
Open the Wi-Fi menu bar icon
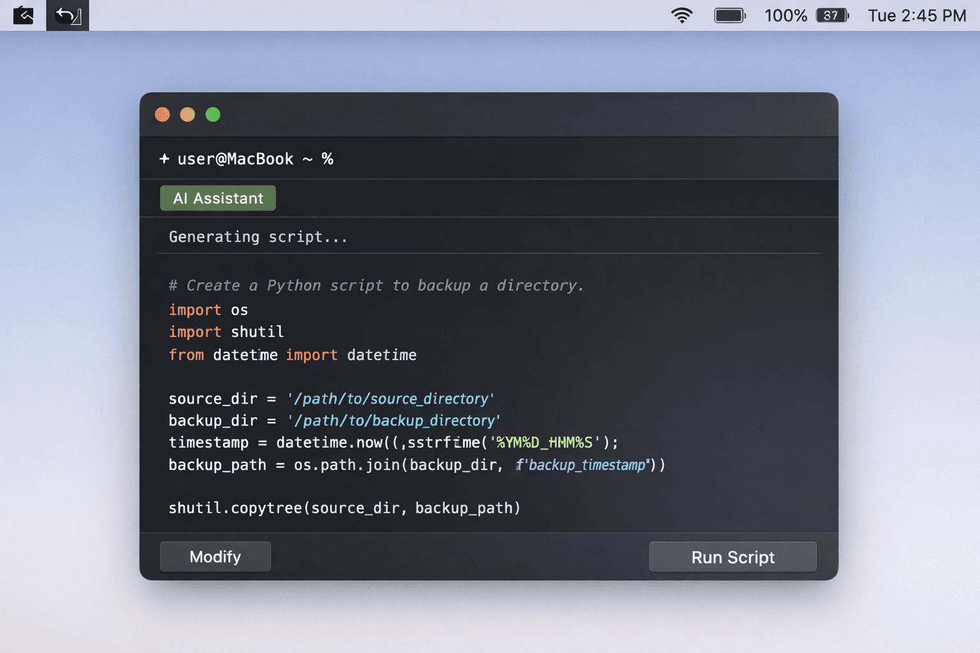tap(682, 15)
